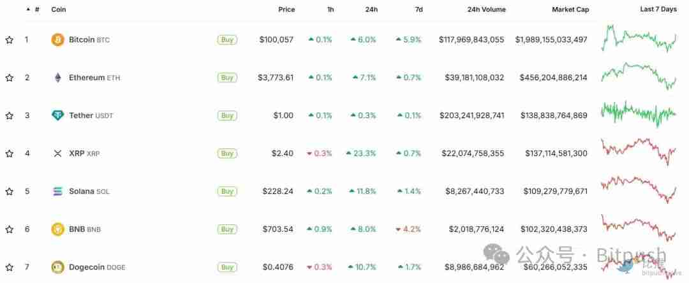This screenshot has width=689, height=283.
Task: Click the BNB logo icon
Action: 57,229
